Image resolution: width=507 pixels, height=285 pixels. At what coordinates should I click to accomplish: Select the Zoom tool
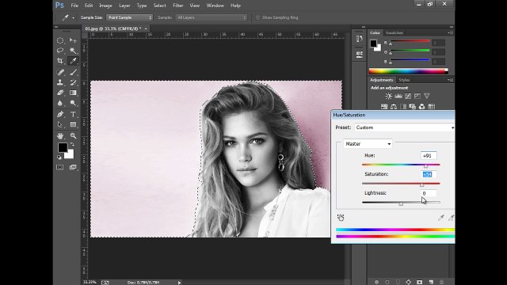click(x=73, y=135)
